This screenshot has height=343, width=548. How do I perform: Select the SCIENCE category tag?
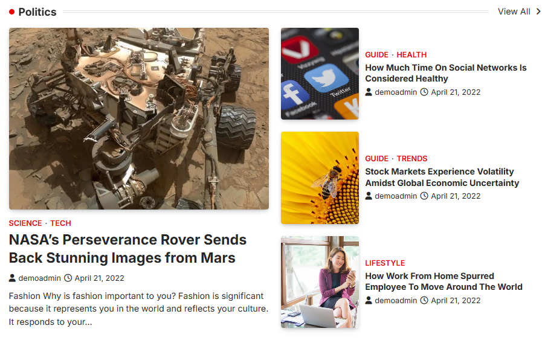25,223
